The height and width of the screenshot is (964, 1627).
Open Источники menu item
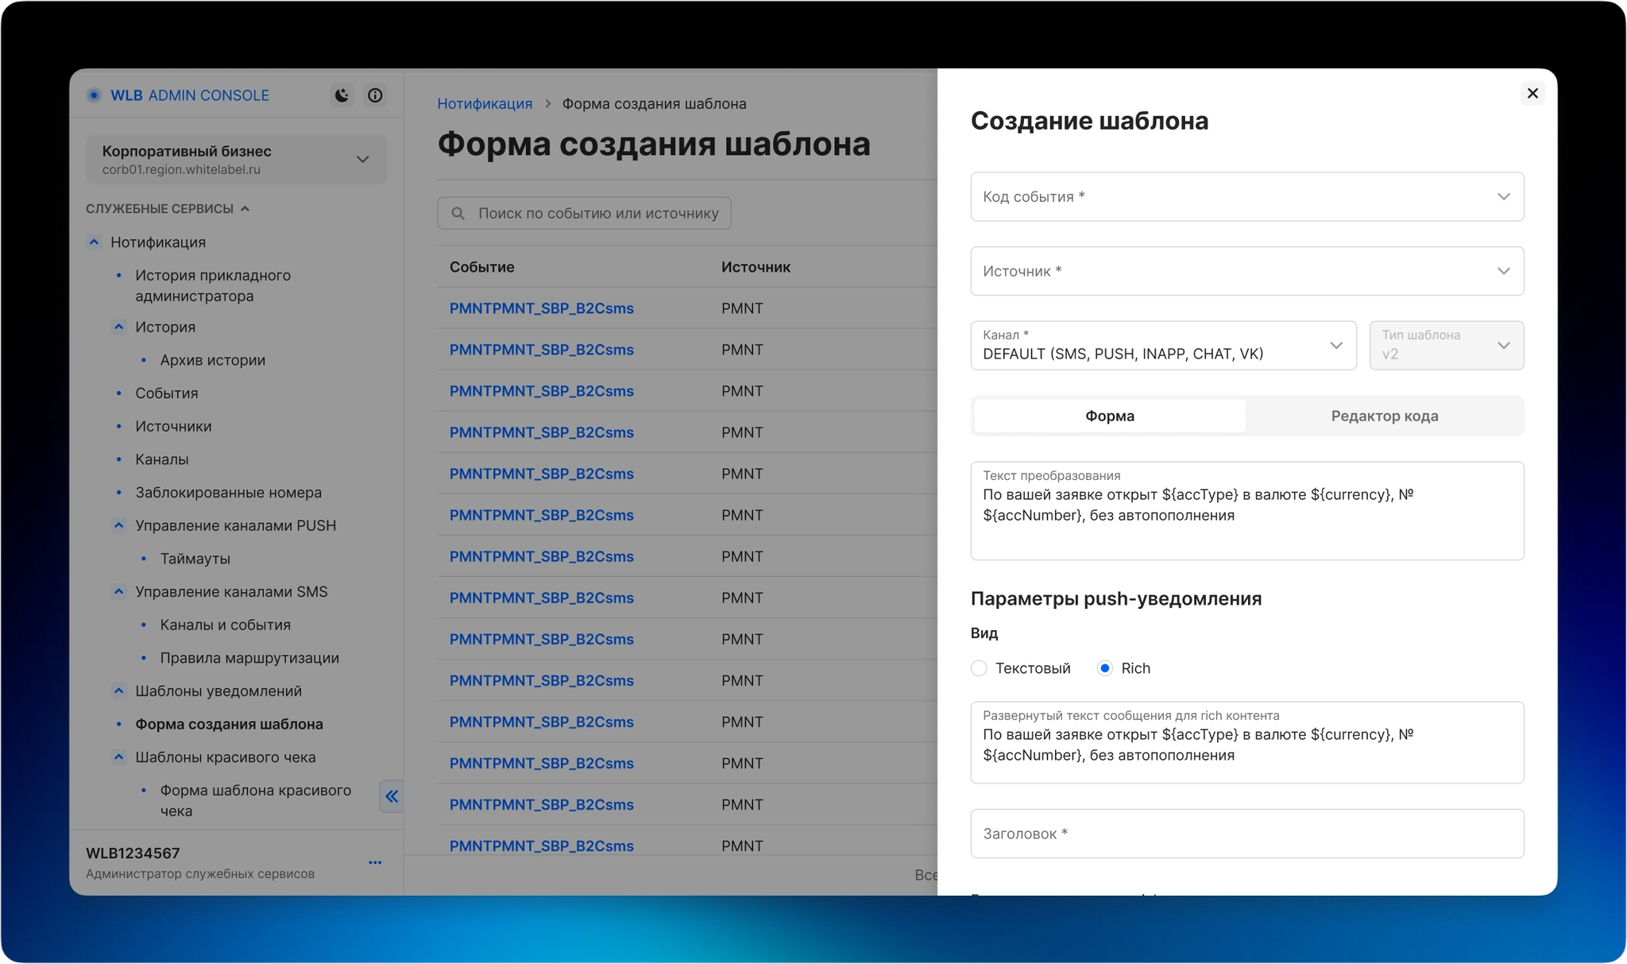[x=173, y=426]
